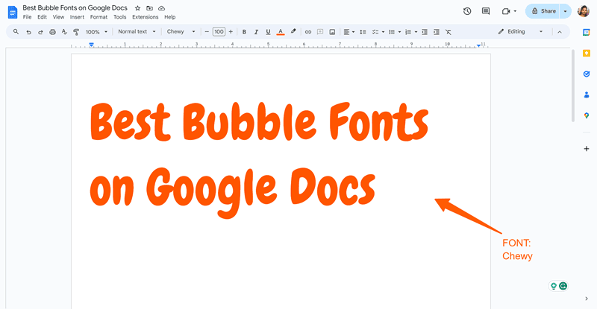The image size is (597, 309).
Task: Open the zoom level dropdown
Action: (96, 32)
